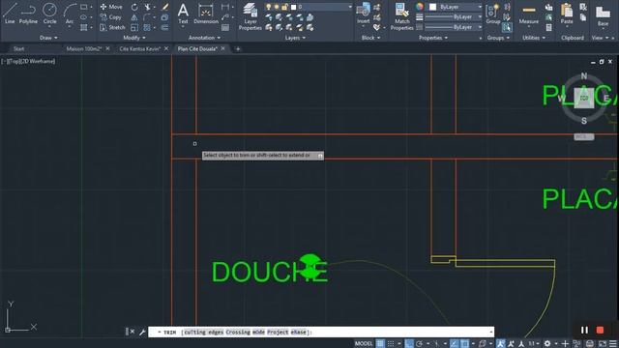Viewport: 619px width, 348px height.
Task: Click the Explode tool icon
Action: 164,17
